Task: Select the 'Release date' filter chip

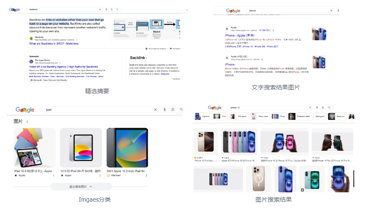Action: [300, 116]
